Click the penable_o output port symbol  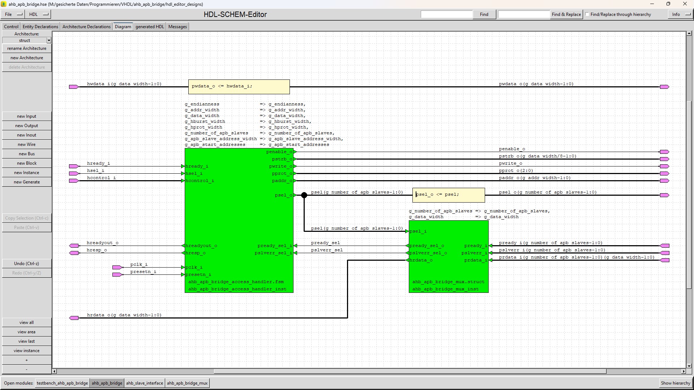pos(664,152)
